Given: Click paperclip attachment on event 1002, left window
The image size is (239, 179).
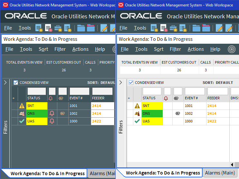Looking at the screenshot, I should [62, 113].
